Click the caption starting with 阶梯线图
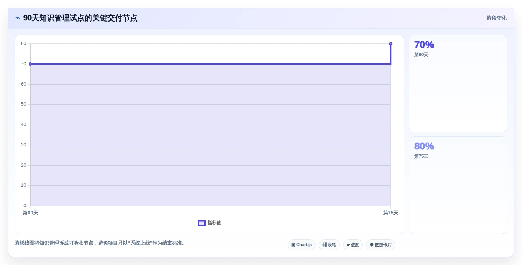 point(100,243)
